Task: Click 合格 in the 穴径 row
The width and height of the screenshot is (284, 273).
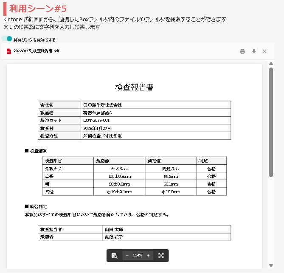Action: click(x=211, y=191)
